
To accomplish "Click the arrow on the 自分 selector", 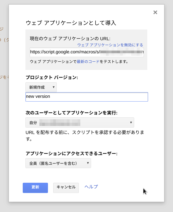I will pyautogui.click(x=131, y=122).
